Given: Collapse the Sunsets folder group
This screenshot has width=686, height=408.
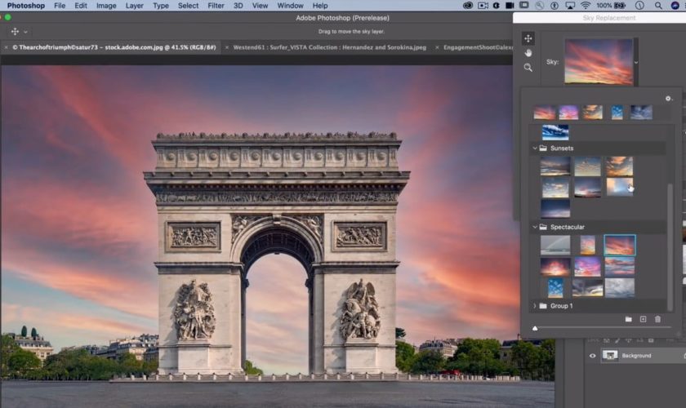Looking at the screenshot, I should coord(534,149).
